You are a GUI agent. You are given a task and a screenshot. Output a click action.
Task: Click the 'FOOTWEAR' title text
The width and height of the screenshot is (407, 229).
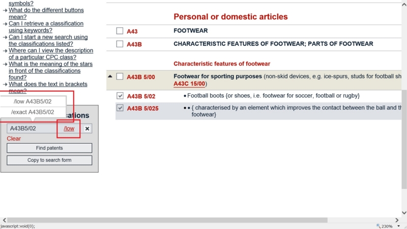point(190,31)
